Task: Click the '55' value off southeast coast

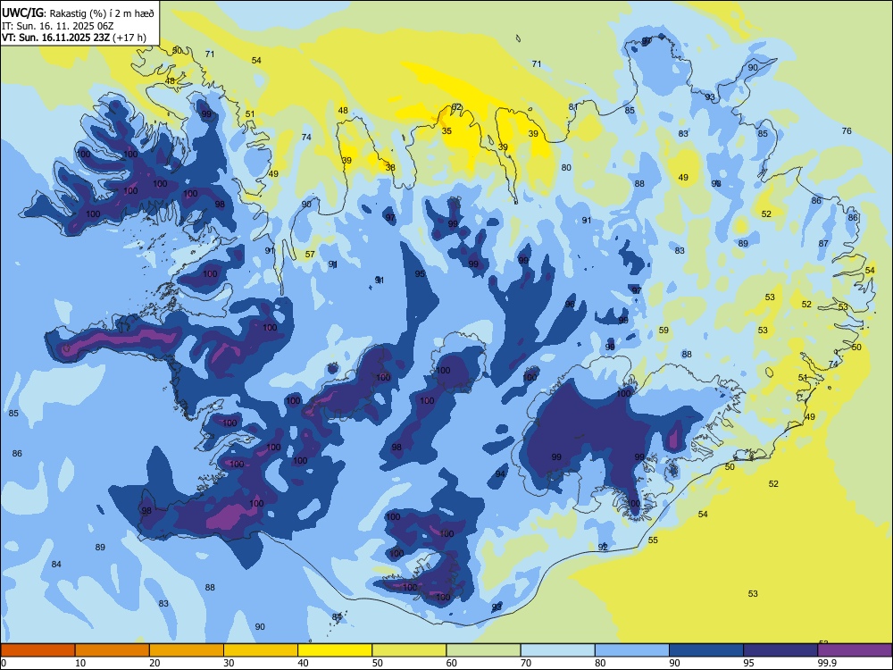Action: [653, 540]
